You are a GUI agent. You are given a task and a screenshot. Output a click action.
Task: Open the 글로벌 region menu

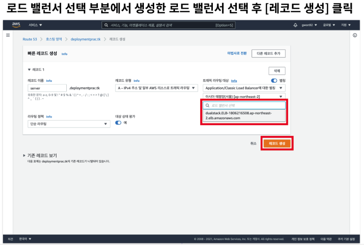(x=329, y=25)
